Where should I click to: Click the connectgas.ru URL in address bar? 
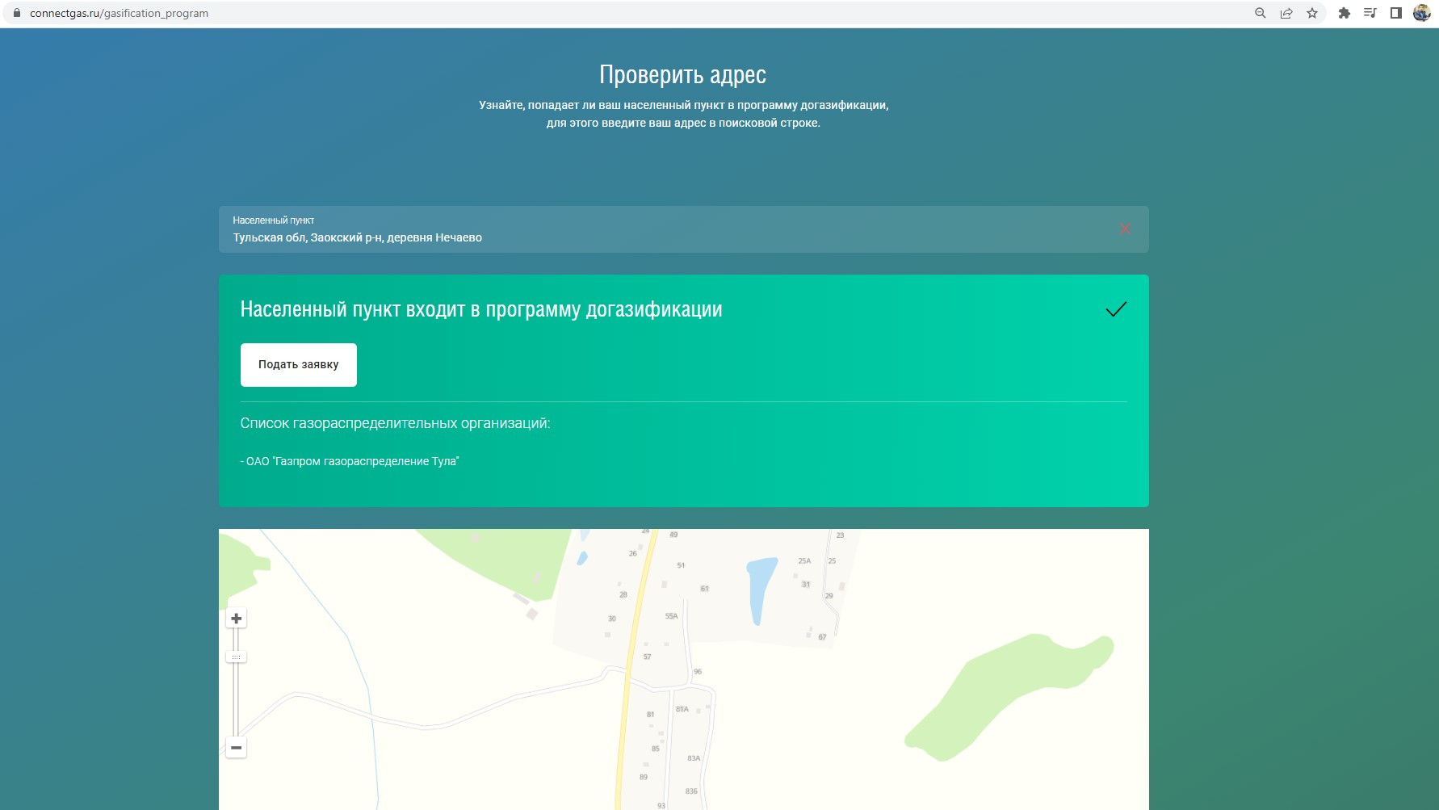point(119,13)
